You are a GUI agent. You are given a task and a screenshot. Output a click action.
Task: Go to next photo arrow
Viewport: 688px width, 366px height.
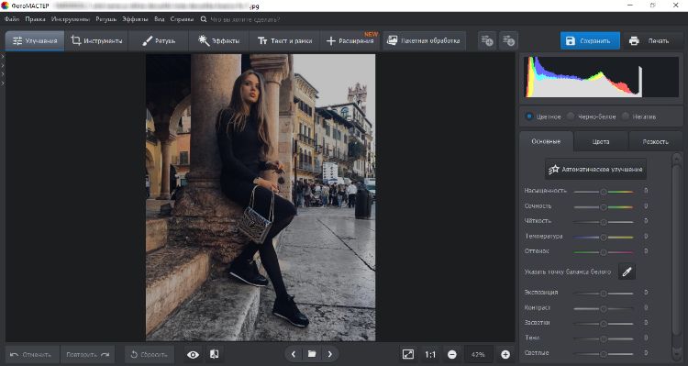(330, 354)
